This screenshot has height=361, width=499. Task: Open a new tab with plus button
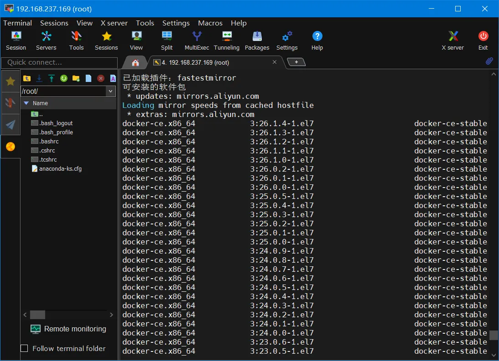[296, 62]
